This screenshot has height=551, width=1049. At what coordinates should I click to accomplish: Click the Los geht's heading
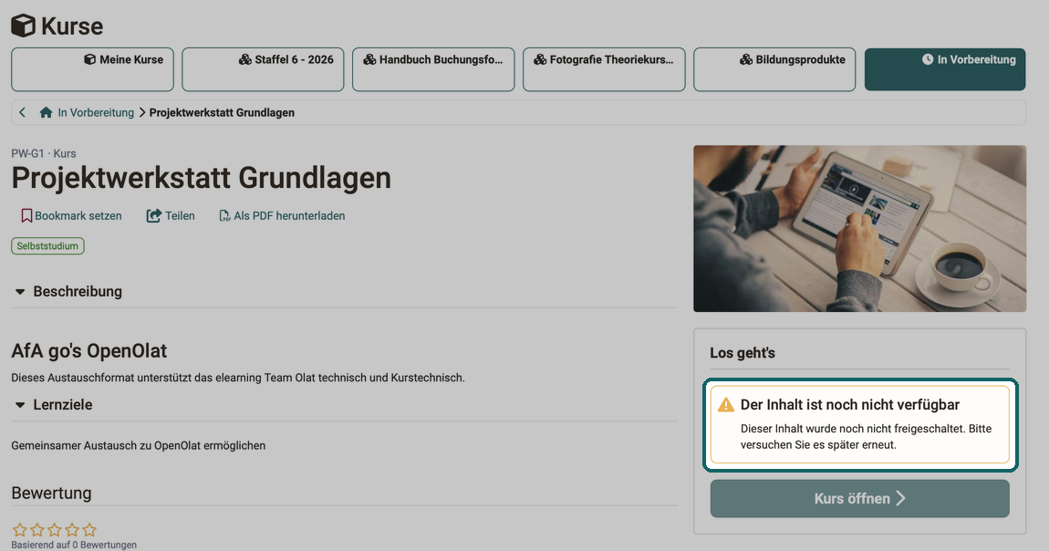click(743, 352)
